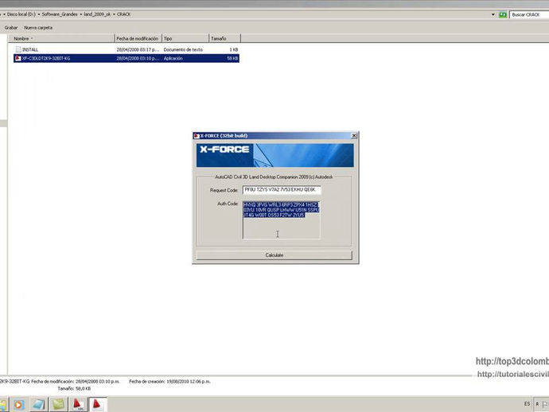Click the X-FORCE (32bit build) title text
The image size is (549, 412).
pyautogui.click(x=224, y=136)
